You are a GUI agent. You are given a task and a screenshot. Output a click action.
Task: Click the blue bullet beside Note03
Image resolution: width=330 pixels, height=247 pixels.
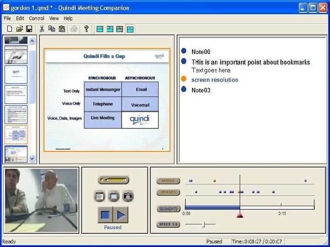(184, 89)
